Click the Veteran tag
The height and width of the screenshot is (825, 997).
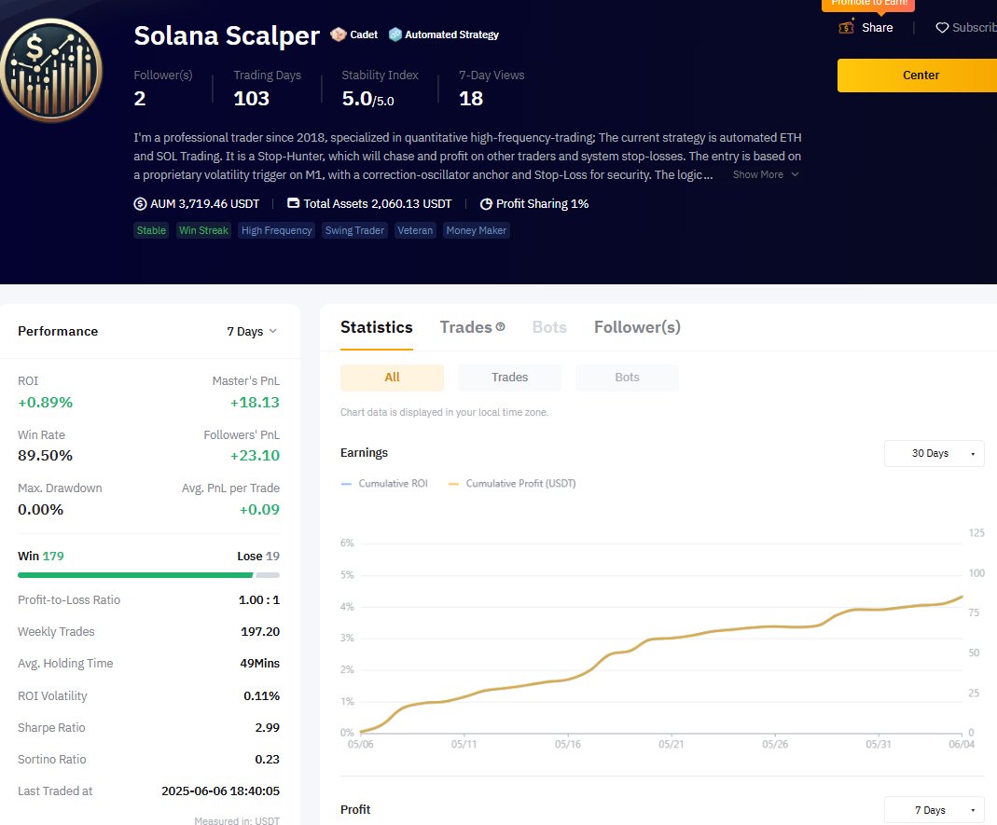(x=415, y=230)
